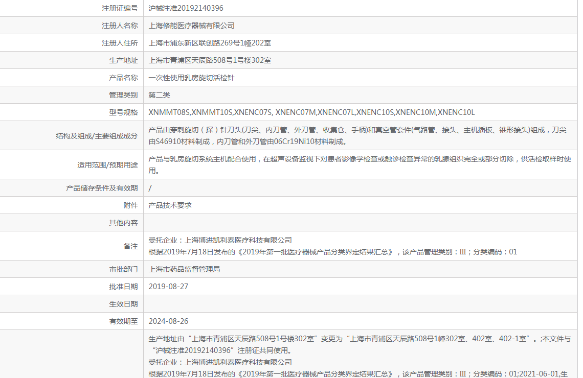Click the 有效期至 label

pyautogui.click(x=123, y=321)
